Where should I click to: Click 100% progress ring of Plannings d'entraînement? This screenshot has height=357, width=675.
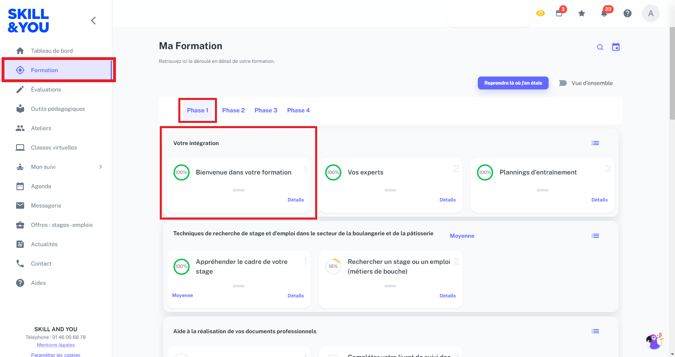click(485, 172)
